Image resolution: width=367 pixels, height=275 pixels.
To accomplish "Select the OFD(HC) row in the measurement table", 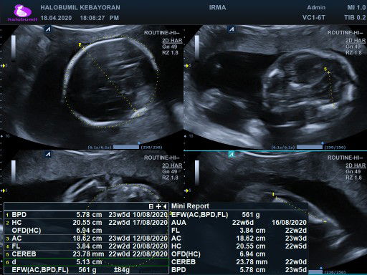I will 86,231.
